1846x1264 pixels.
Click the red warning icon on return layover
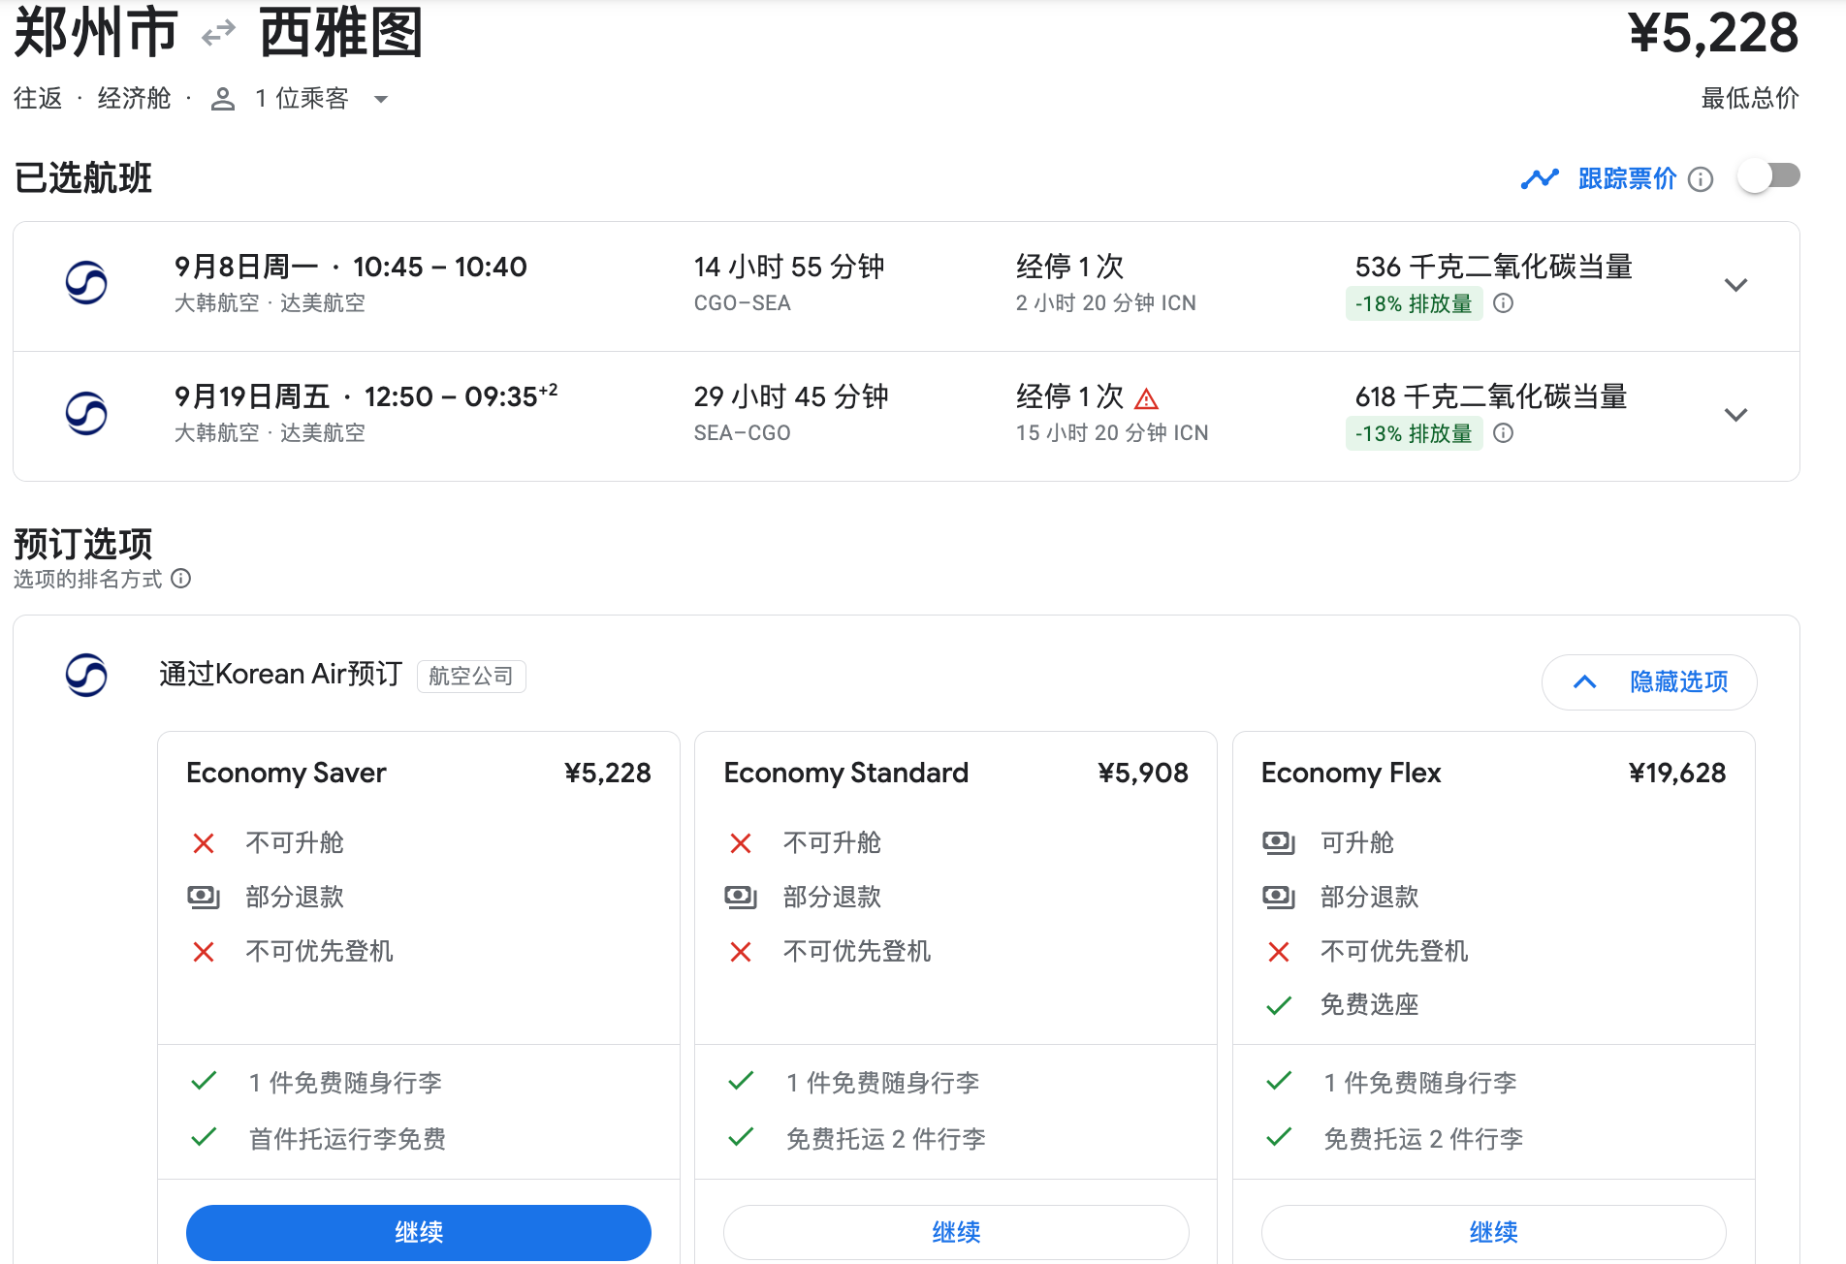[1146, 398]
